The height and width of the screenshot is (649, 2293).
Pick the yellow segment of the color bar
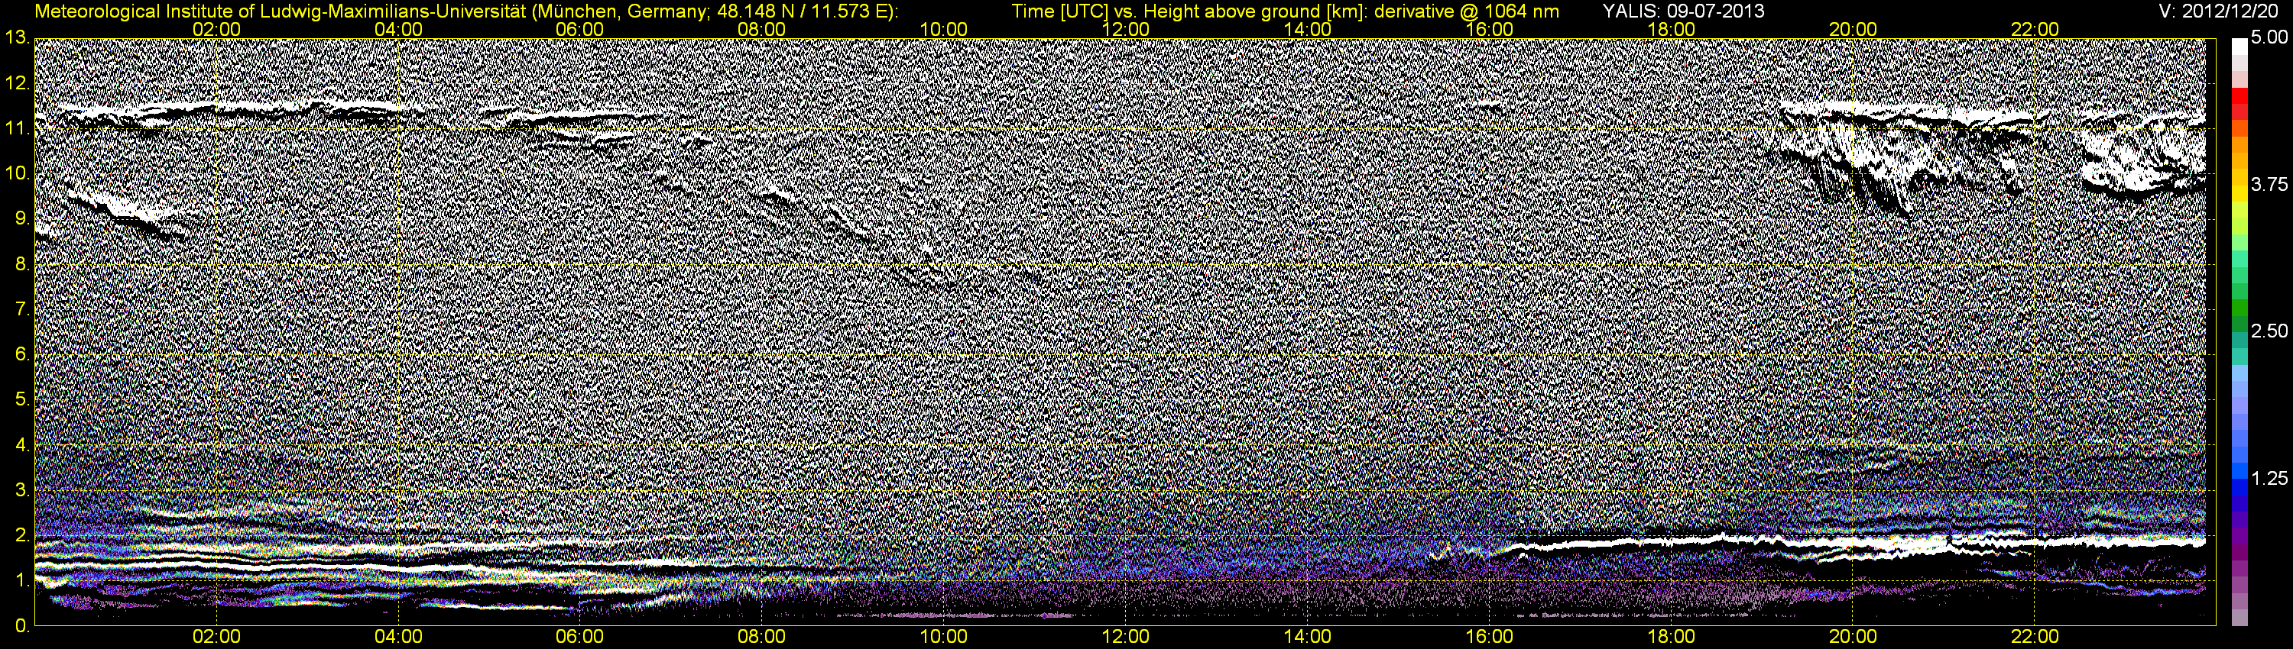pyautogui.click(x=2239, y=194)
